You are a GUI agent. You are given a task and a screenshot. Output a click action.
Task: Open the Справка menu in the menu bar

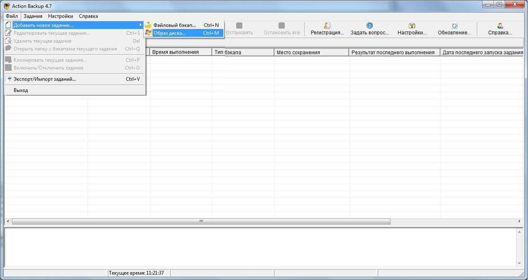pyautogui.click(x=88, y=16)
